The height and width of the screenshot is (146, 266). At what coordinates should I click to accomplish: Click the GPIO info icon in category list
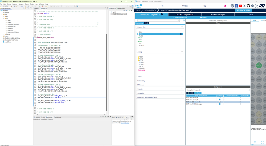coord(181,34)
